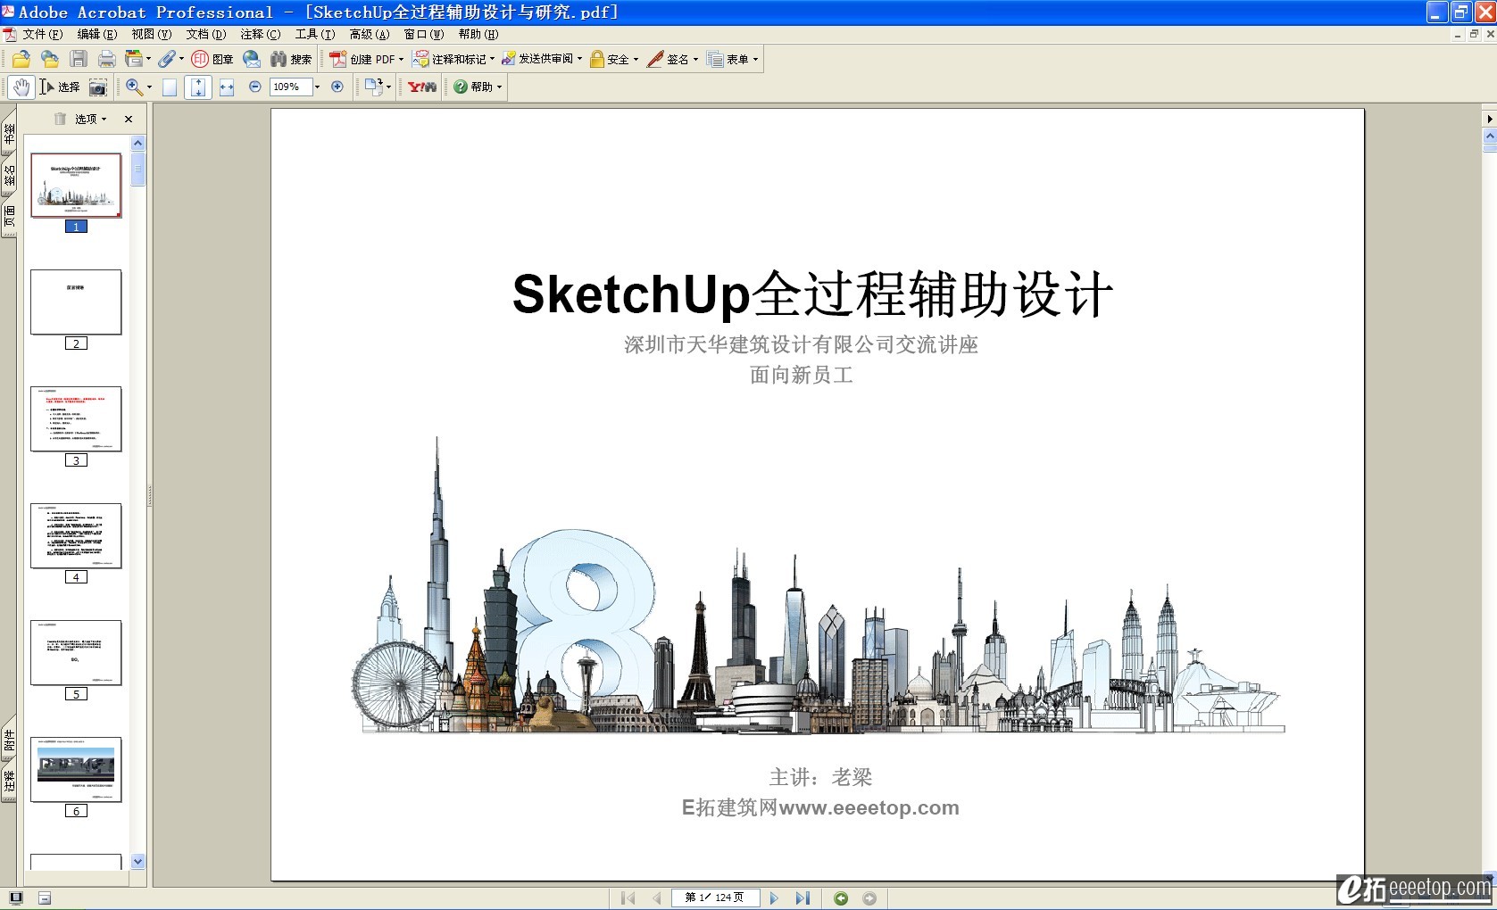The image size is (1497, 910).
Task: Open the 签名 sign dropdown
Action: pos(673,59)
